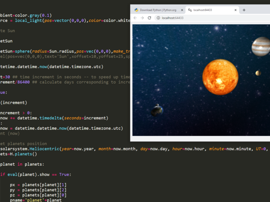
Task: Click the Earth planet in the scene
Action: pyautogui.click(x=157, y=110)
